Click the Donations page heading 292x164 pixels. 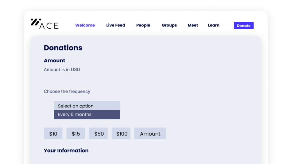tap(63, 48)
